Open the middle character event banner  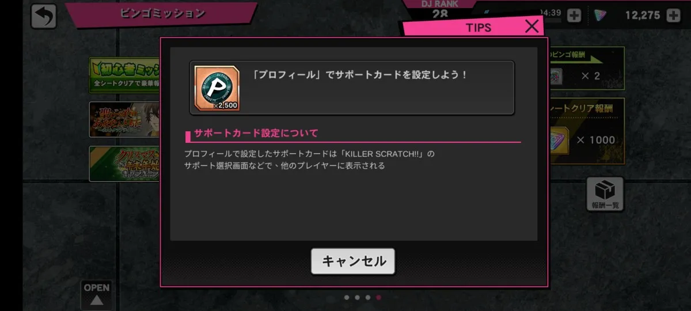click(x=124, y=119)
